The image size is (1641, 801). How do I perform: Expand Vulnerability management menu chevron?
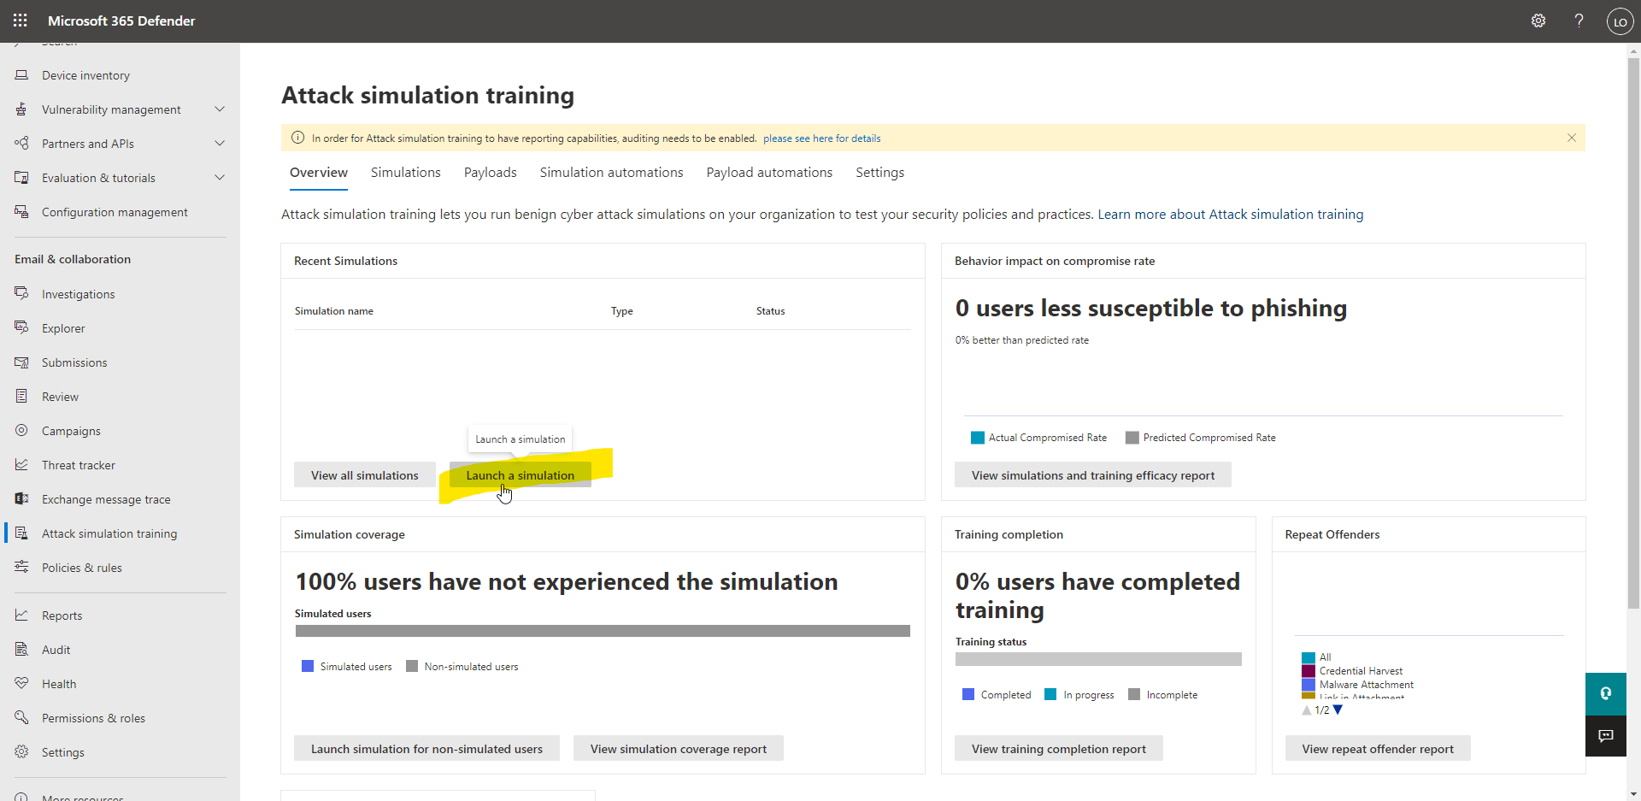point(220,109)
